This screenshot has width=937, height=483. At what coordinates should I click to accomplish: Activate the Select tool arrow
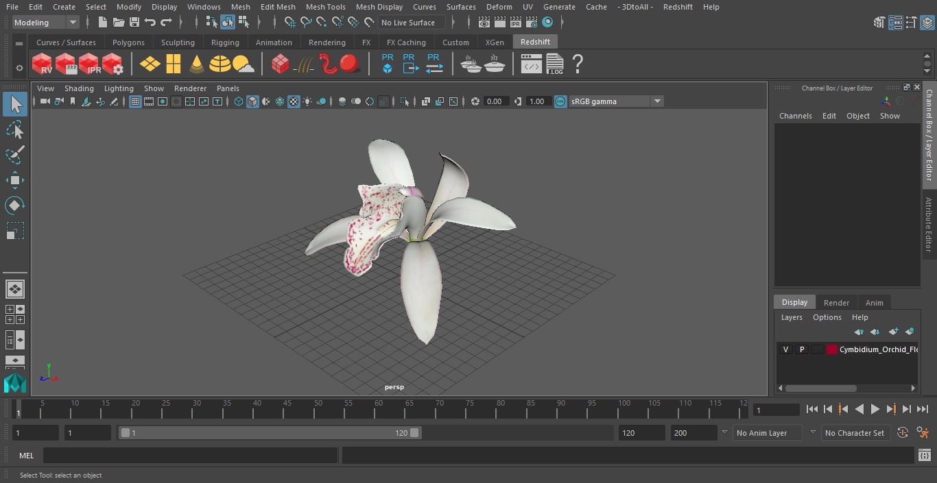(14, 104)
